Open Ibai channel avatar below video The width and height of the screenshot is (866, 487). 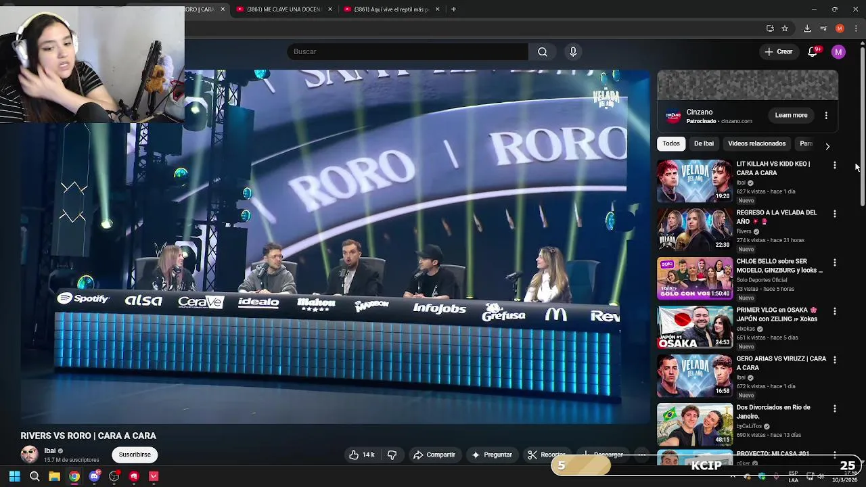(29, 454)
